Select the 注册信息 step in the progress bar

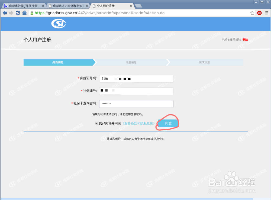pyautogui.click(x=131, y=62)
